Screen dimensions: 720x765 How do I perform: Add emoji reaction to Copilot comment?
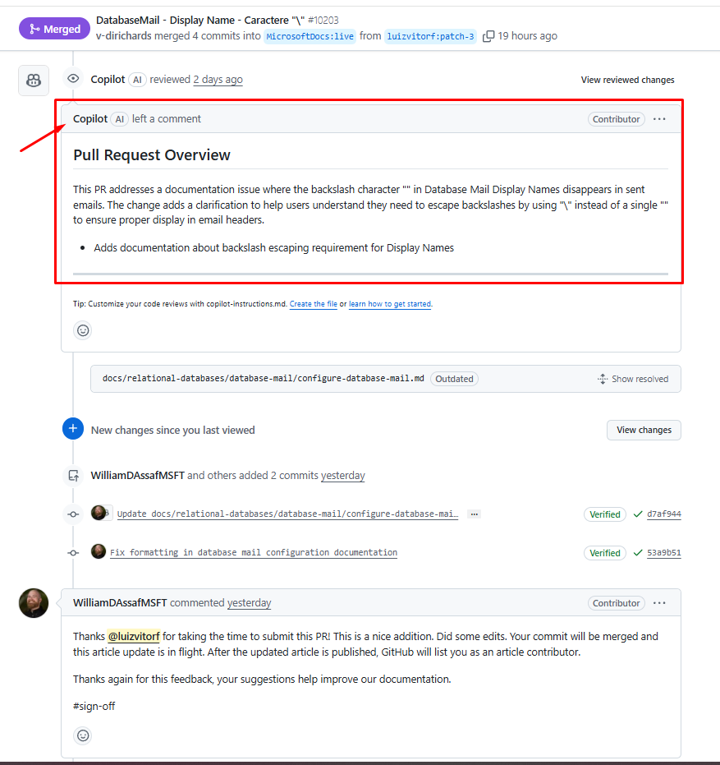83,330
